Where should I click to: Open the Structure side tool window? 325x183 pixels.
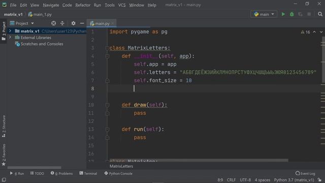pos(4,126)
